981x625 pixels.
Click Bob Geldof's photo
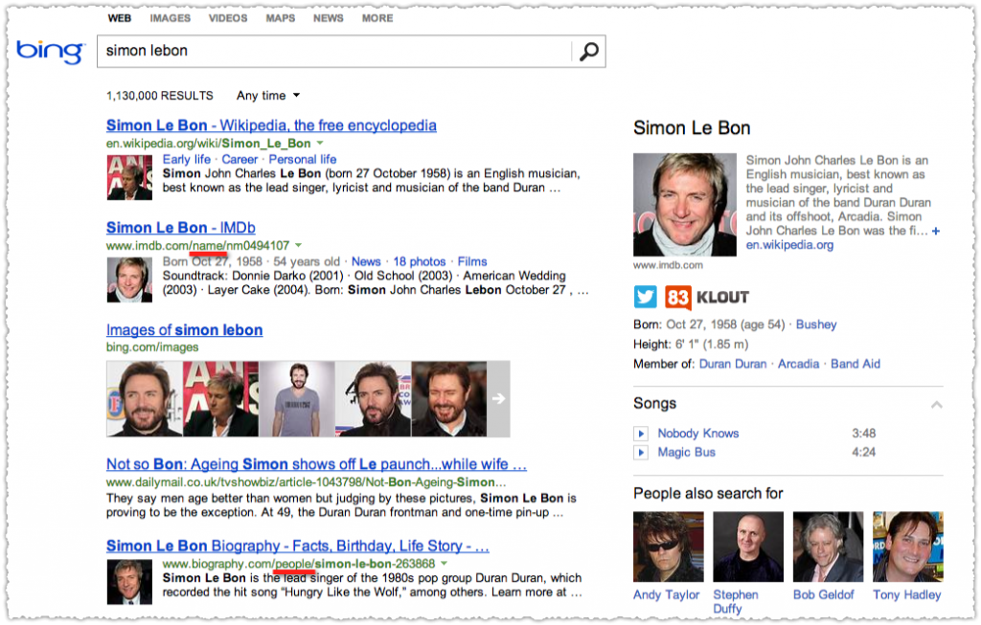829,547
